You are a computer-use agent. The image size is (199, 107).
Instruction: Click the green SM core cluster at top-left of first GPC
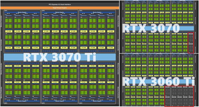click(9, 21)
